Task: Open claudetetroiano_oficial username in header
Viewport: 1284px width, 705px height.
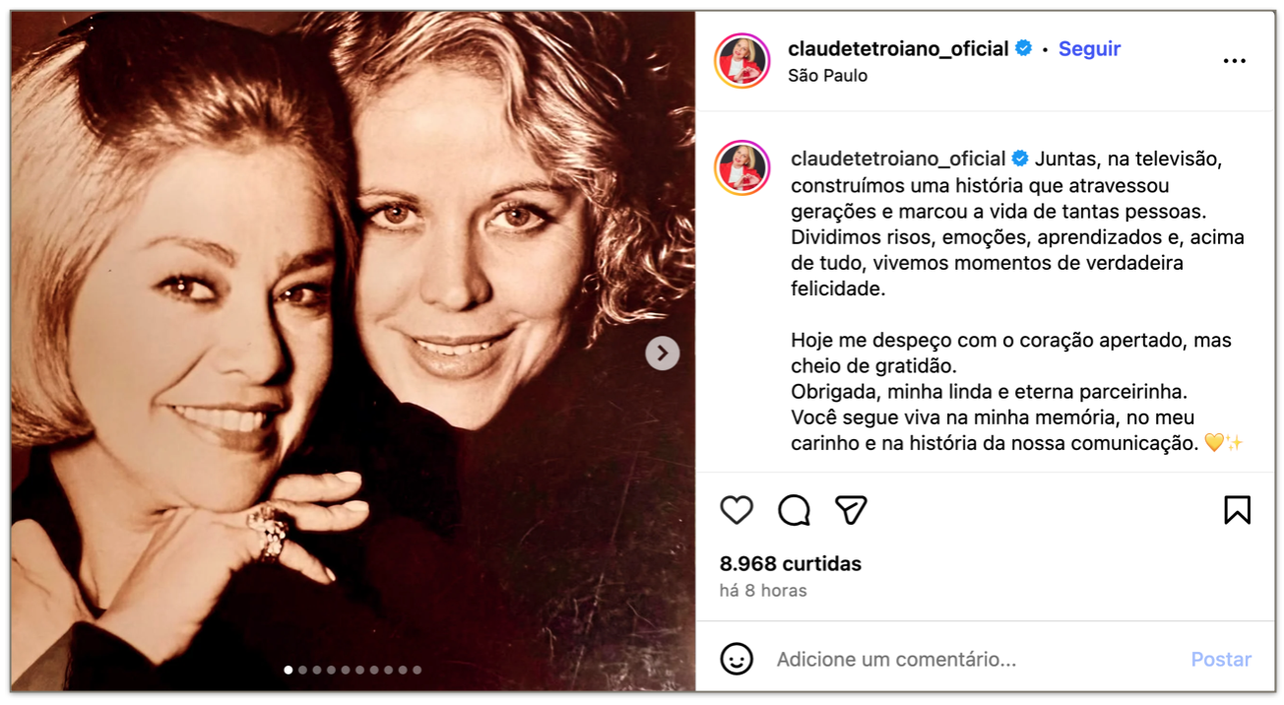Action: pyautogui.click(x=898, y=48)
